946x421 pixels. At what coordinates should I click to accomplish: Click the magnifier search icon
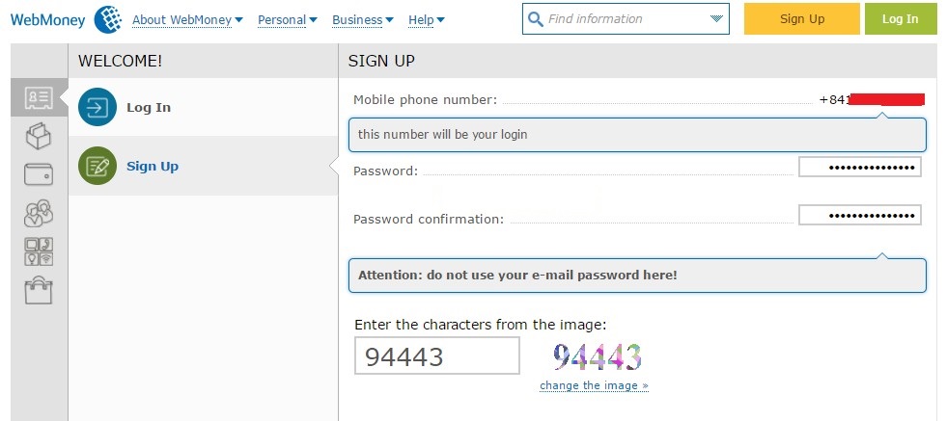[535, 19]
